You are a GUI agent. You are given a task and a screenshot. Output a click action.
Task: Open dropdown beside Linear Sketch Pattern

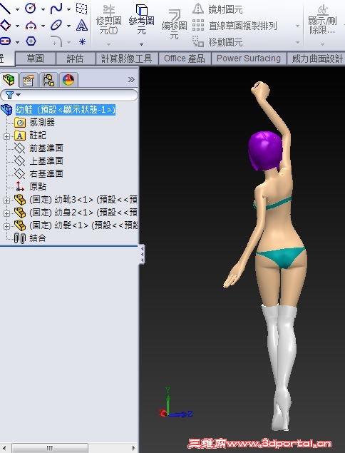click(x=298, y=26)
